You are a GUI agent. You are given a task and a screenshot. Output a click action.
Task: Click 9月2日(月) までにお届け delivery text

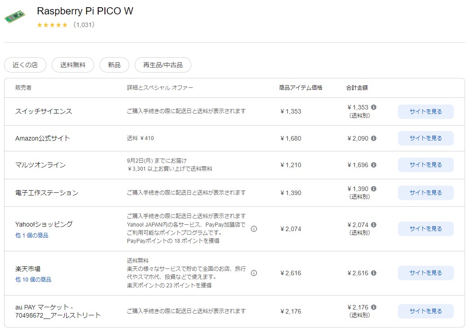point(157,161)
